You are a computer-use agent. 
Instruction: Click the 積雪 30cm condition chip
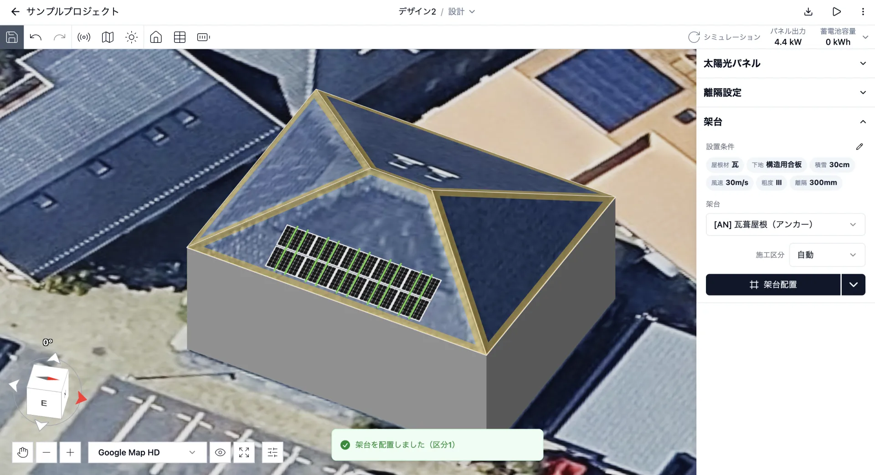(x=832, y=165)
